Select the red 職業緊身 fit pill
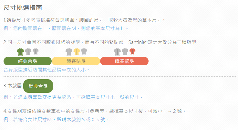Image resolution: width=238 pixels, height=130 pixels. 124,61
